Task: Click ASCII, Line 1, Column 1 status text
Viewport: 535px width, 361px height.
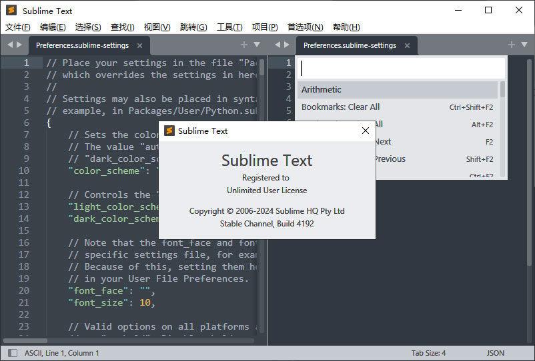Action: 62,353
